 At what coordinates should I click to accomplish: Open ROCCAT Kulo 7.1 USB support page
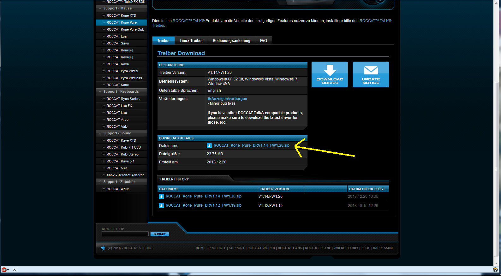tap(122, 147)
